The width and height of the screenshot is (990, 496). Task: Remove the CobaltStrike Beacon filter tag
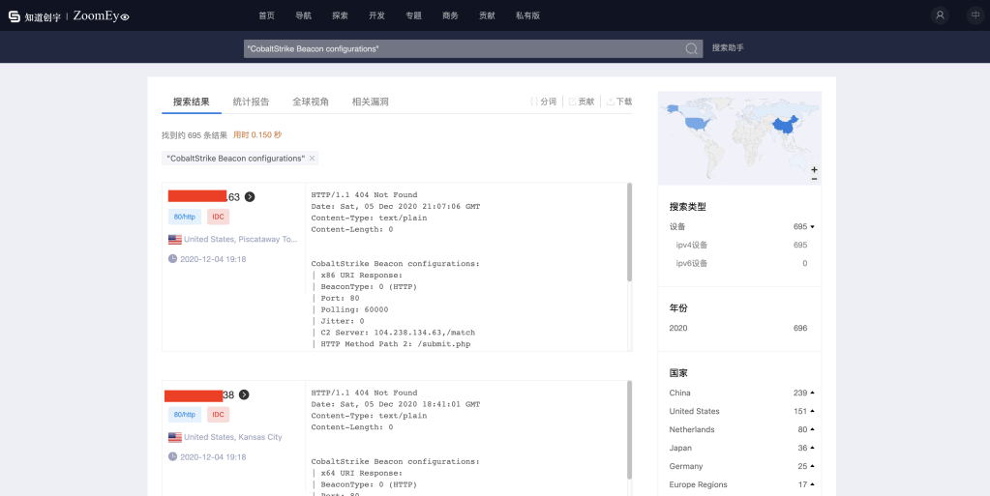coord(312,159)
